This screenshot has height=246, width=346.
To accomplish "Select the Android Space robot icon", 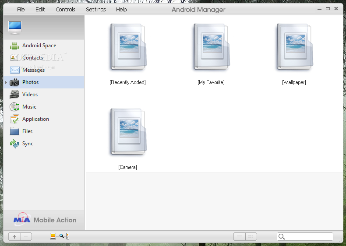I will [14, 46].
